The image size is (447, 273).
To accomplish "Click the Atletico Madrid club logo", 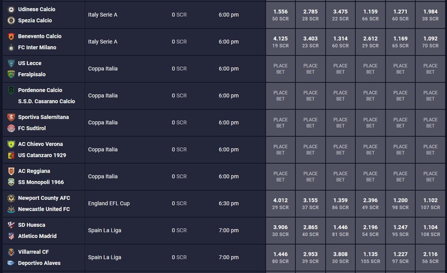I will (11, 236).
